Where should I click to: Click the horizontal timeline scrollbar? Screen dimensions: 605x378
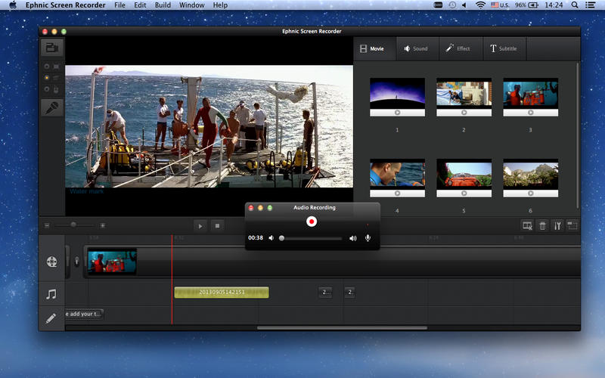point(342,328)
